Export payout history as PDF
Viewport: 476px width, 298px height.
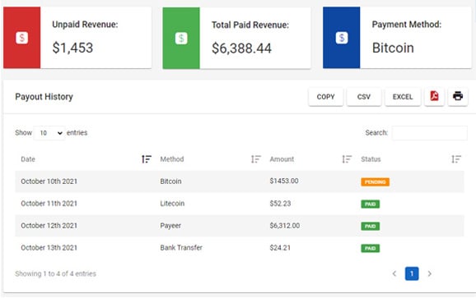(x=434, y=97)
